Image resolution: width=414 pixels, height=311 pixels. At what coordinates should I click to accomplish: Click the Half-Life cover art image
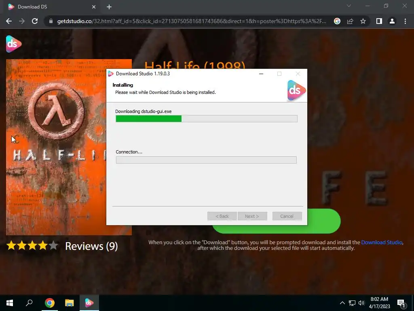point(56,147)
